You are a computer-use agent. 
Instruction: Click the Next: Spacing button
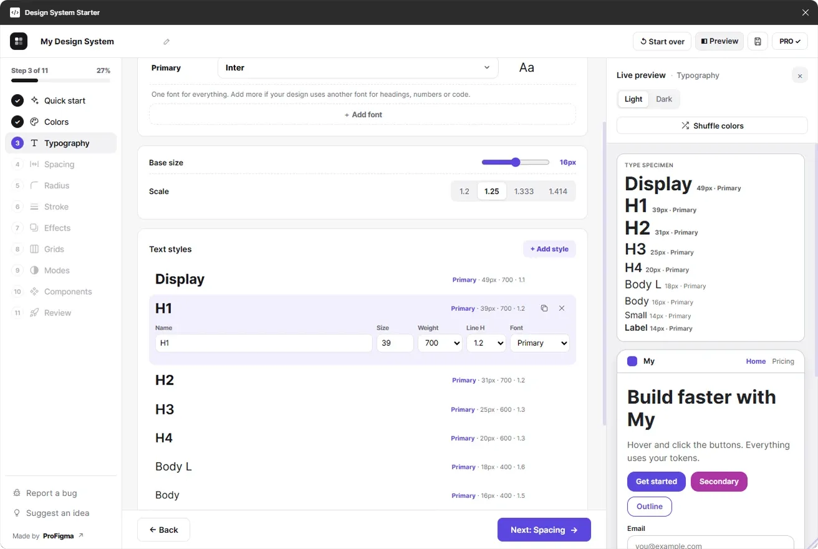coord(544,530)
